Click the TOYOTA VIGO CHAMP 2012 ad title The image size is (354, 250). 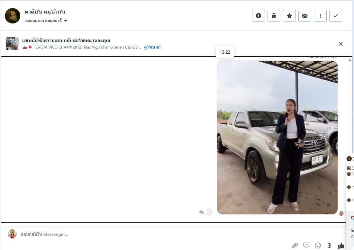87,47
